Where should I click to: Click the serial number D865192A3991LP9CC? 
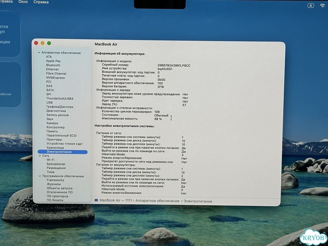(174, 65)
